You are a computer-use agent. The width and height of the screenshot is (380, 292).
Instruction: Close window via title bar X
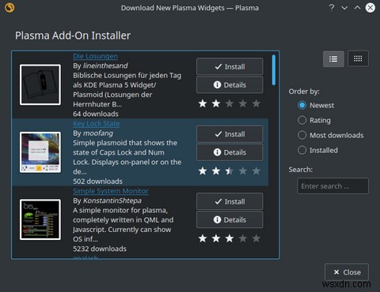[370, 8]
